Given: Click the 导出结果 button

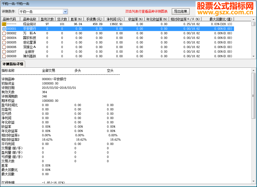Looking at the screenshot, I should [x=181, y=11].
